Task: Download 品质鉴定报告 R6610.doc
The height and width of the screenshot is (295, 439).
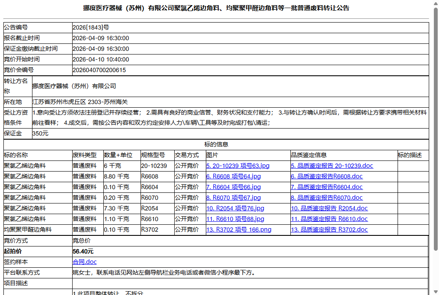Action: coord(329,219)
